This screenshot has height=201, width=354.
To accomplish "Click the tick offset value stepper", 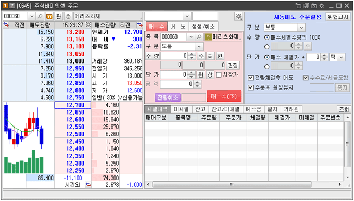I will coord(324,57).
